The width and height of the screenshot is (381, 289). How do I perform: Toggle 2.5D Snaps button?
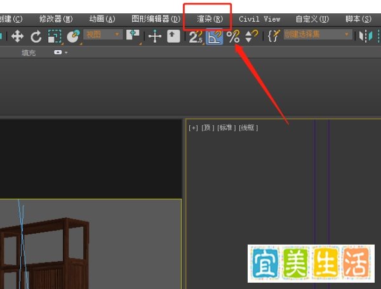(x=196, y=36)
